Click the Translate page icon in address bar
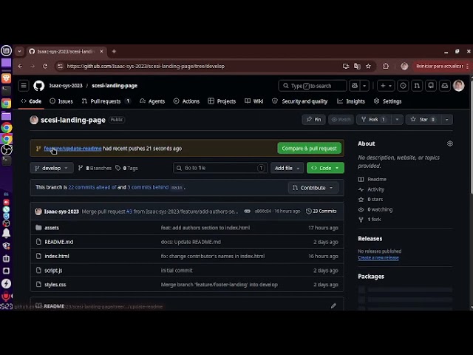The image size is (473, 355). (x=357, y=66)
